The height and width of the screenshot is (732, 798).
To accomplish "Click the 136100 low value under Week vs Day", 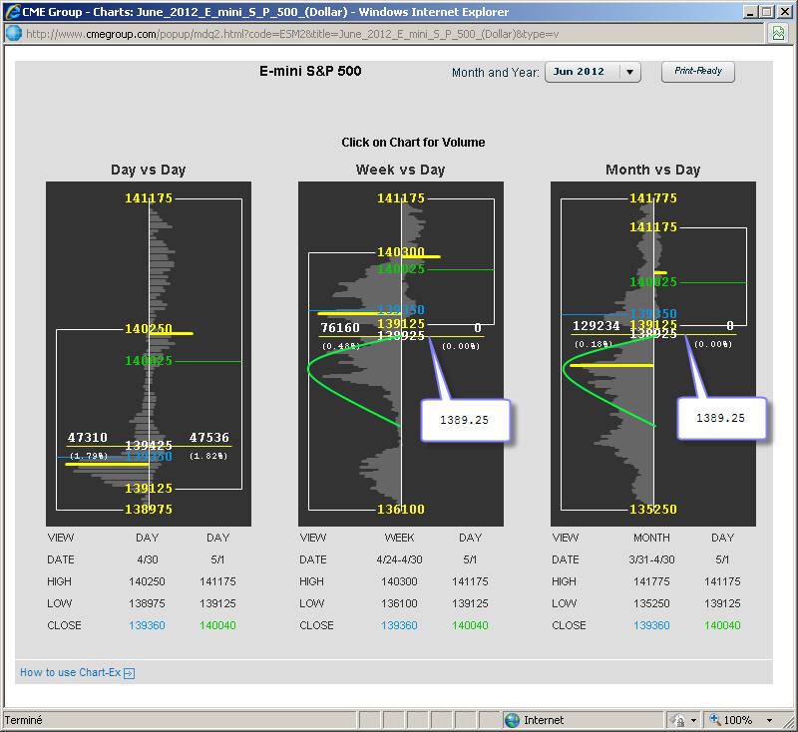I will (400, 603).
